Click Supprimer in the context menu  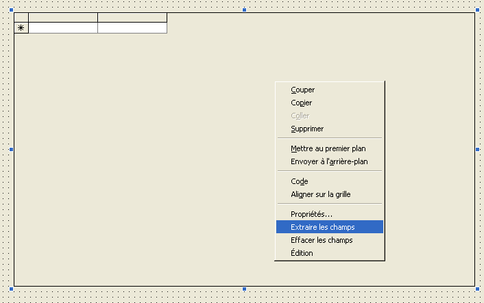tap(306, 129)
